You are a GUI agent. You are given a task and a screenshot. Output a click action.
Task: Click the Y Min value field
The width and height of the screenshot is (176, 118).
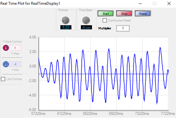point(15,64)
